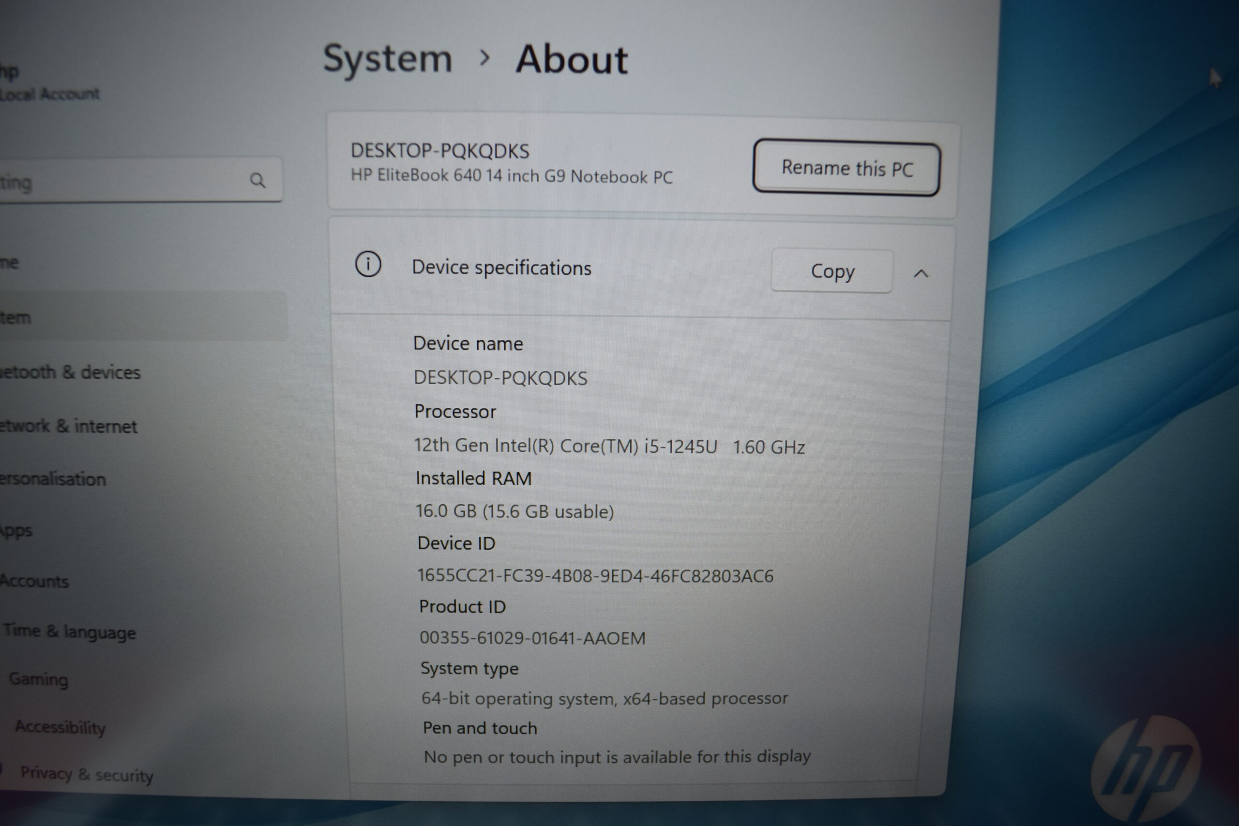The height and width of the screenshot is (826, 1239).
Task: Select the highlighted System sidebar item
Action: 143,317
